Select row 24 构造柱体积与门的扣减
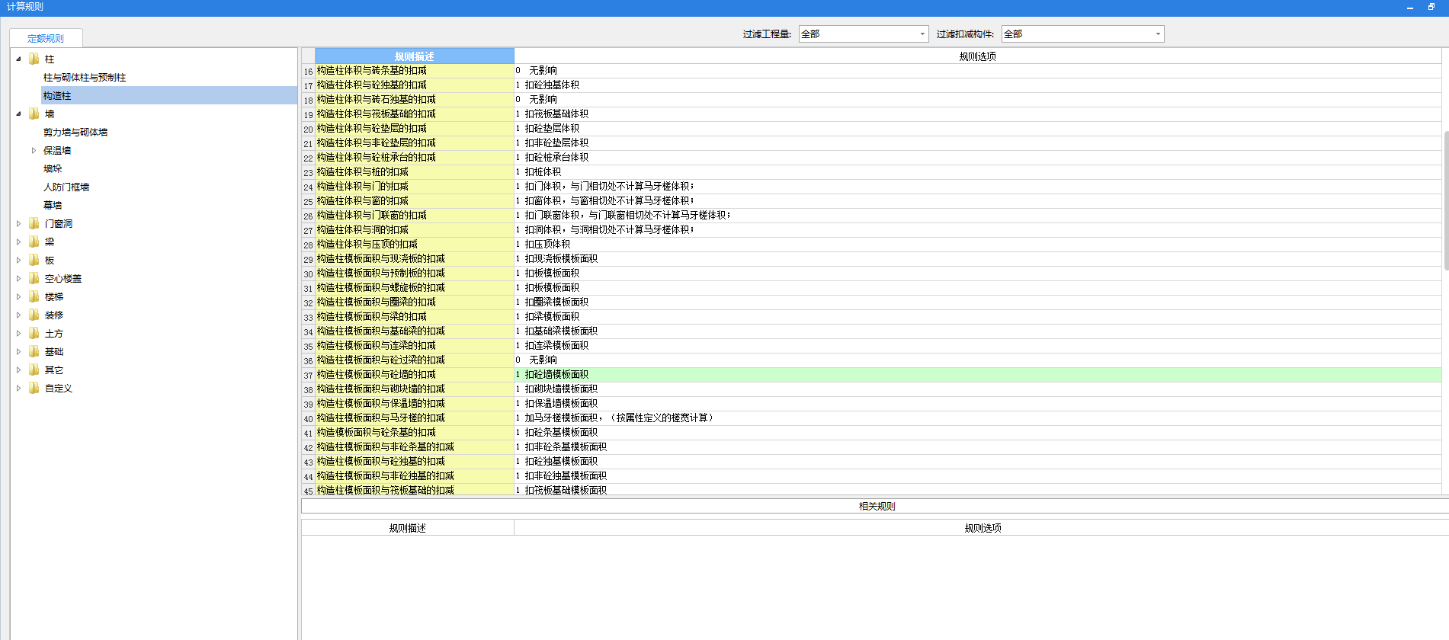The image size is (1449, 640). [x=415, y=186]
